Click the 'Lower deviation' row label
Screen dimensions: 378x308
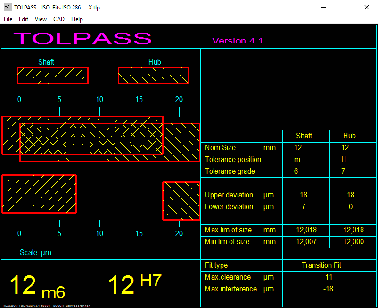pyautogui.click(x=229, y=207)
